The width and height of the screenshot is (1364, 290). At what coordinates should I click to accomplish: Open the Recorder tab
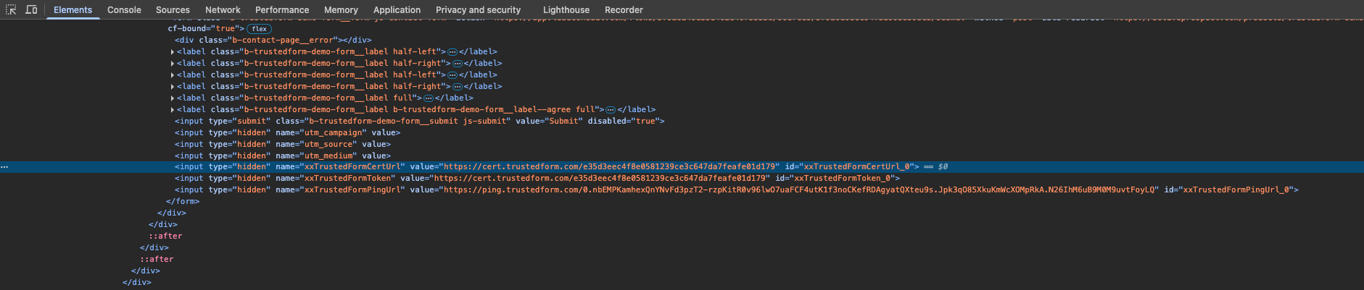[x=624, y=9]
